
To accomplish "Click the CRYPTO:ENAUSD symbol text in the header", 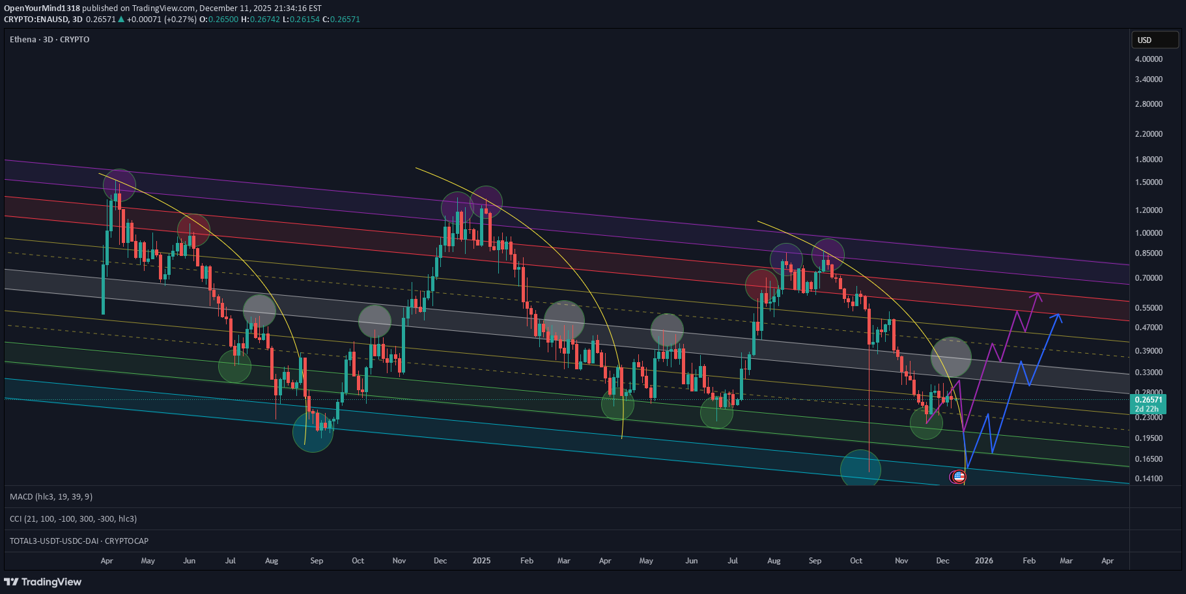I will 36,20.
